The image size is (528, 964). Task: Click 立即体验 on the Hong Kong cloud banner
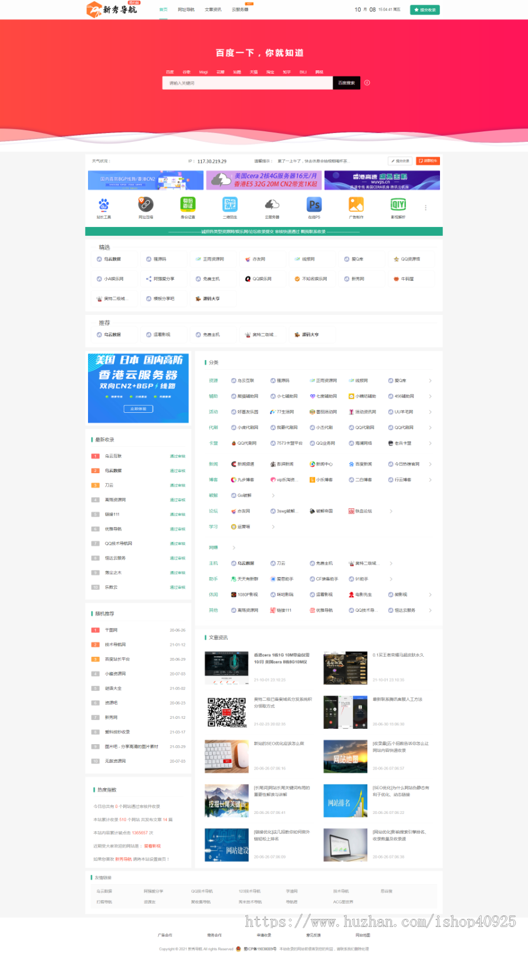138,409
